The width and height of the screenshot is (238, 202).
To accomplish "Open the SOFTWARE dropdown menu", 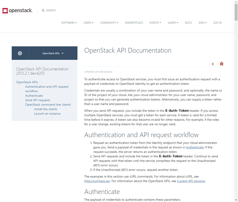I will pyautogui.click(x=69, y=23).
